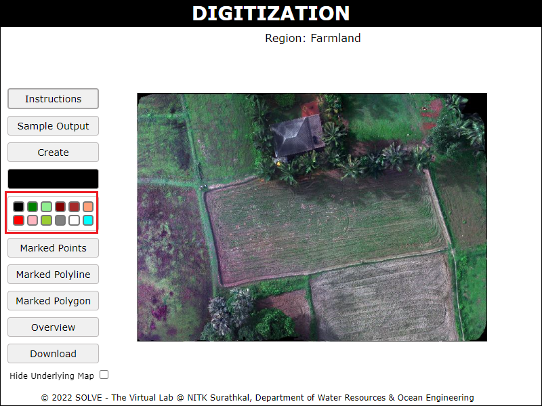Pick the dark green color swatch
The width and height of the screenshot is (542, 406).
(x=33, y=207)
